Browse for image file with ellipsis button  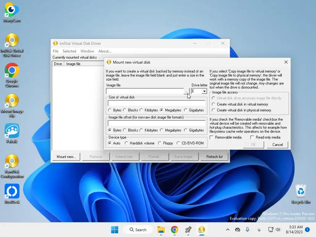pyautogui.click(x=187, y=91)
